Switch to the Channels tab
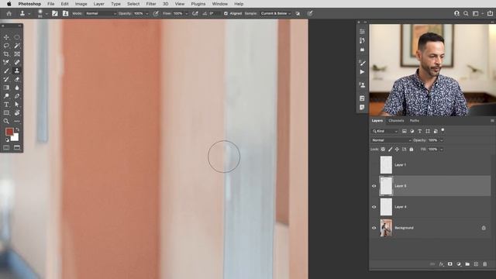The image size is (496, 279). click(396, 121)
